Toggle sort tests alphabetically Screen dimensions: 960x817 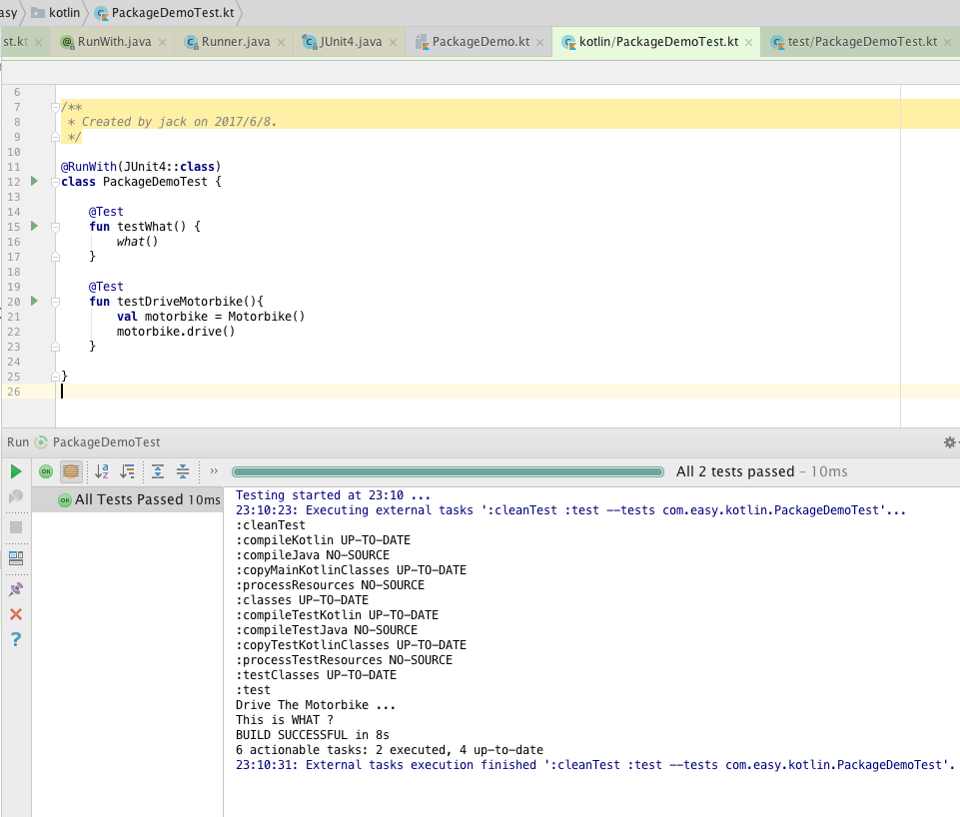click(102, 471)
